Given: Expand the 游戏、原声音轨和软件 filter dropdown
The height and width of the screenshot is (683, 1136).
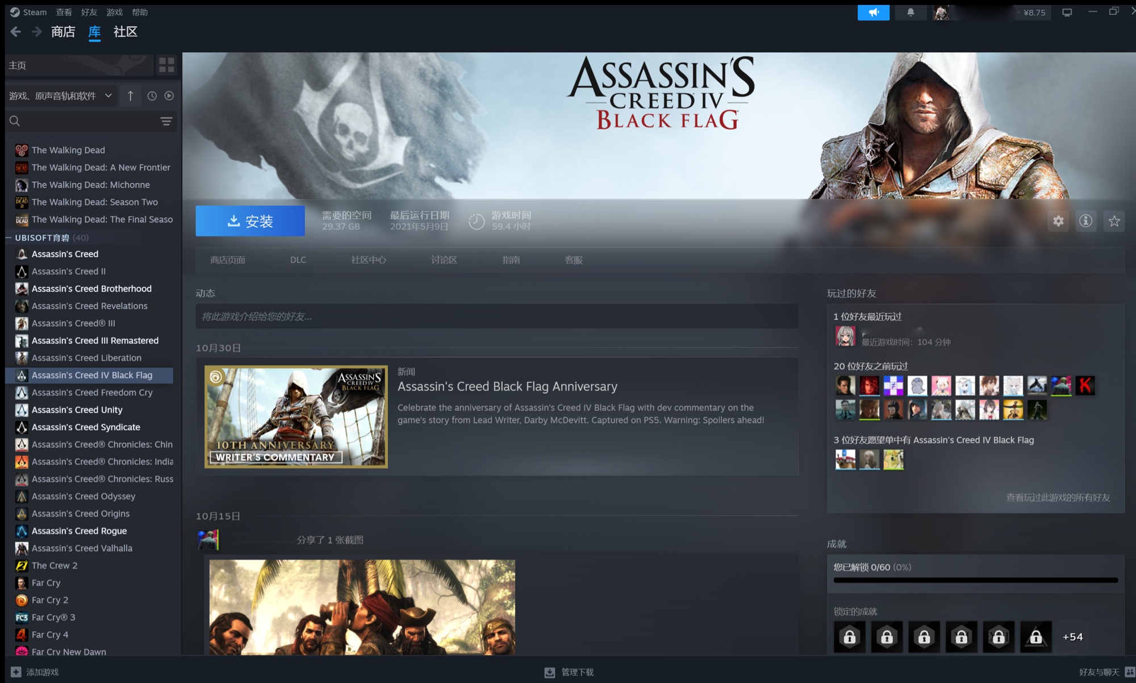Looking at the screenshot, I should (x=61, y=96).
